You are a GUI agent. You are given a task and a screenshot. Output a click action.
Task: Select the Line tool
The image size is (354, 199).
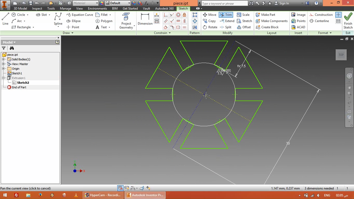[x=6, y=19]
